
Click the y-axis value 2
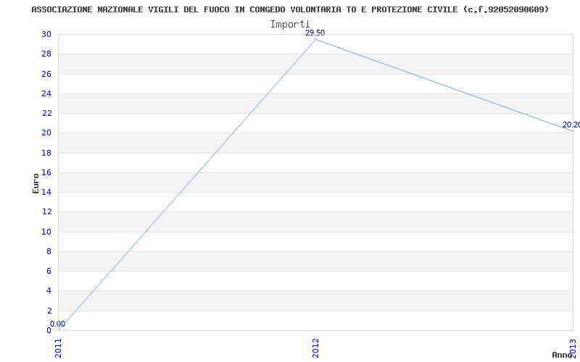pyautogui.click(x=49, y=311)
